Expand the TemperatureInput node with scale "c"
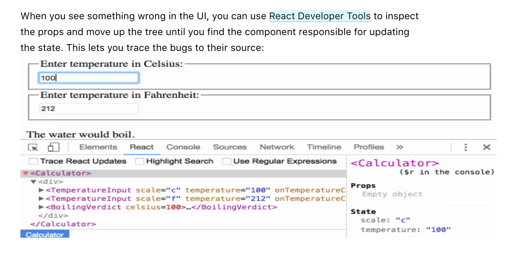The height and width of the screenshot is (262, 529). click(41, 190)
